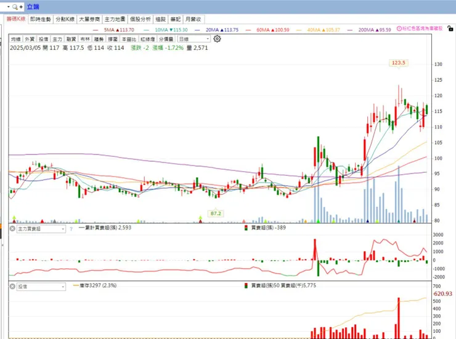Open chart settings gear icon

click(x=217, y=39)
